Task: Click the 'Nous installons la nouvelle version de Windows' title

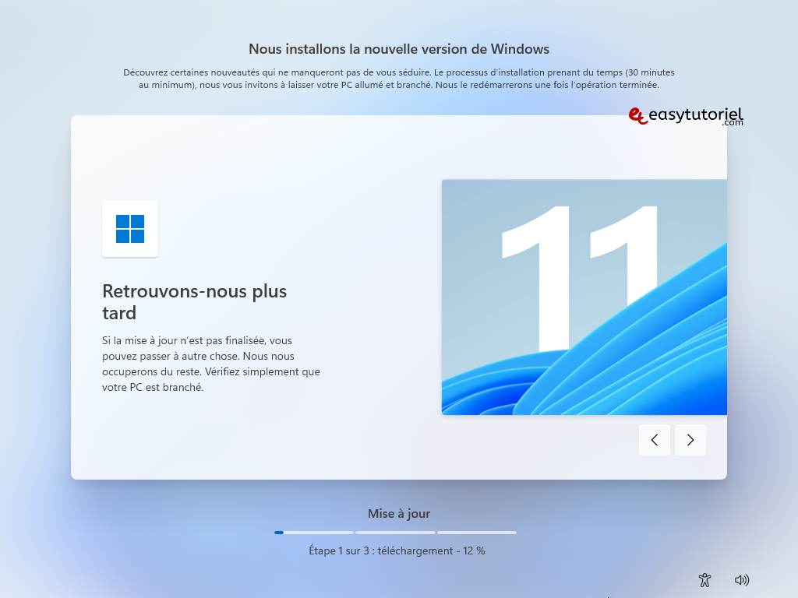Action: [x=399, y=49]
